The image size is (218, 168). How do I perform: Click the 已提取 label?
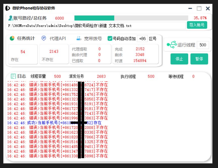click(77, 61)
